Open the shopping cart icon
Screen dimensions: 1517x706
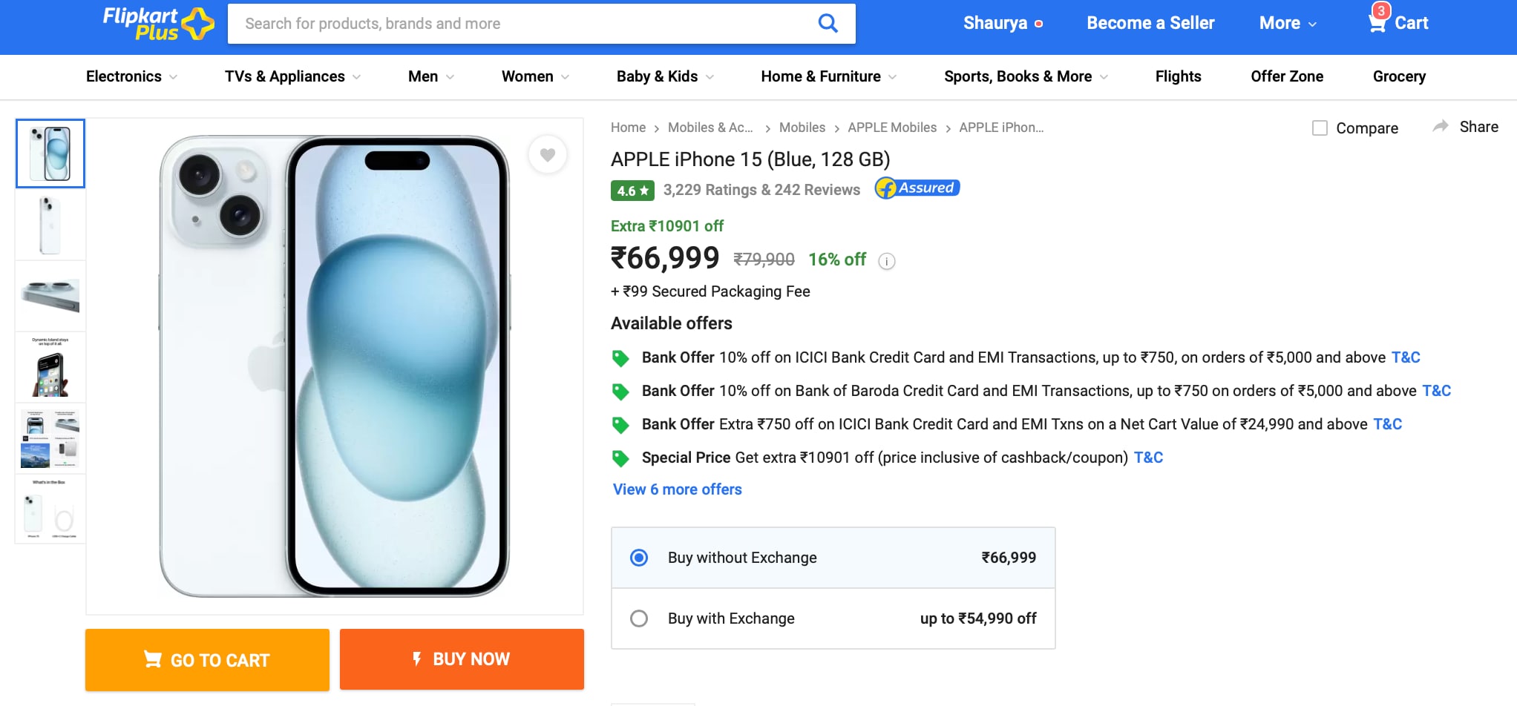tap(1377, 23)
